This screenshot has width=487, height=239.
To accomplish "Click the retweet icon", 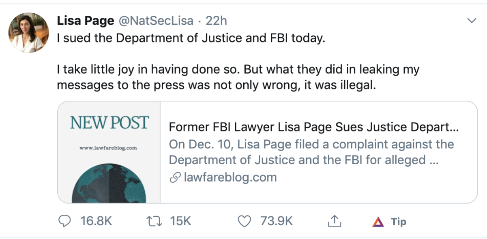I will [x=153, y=221].
